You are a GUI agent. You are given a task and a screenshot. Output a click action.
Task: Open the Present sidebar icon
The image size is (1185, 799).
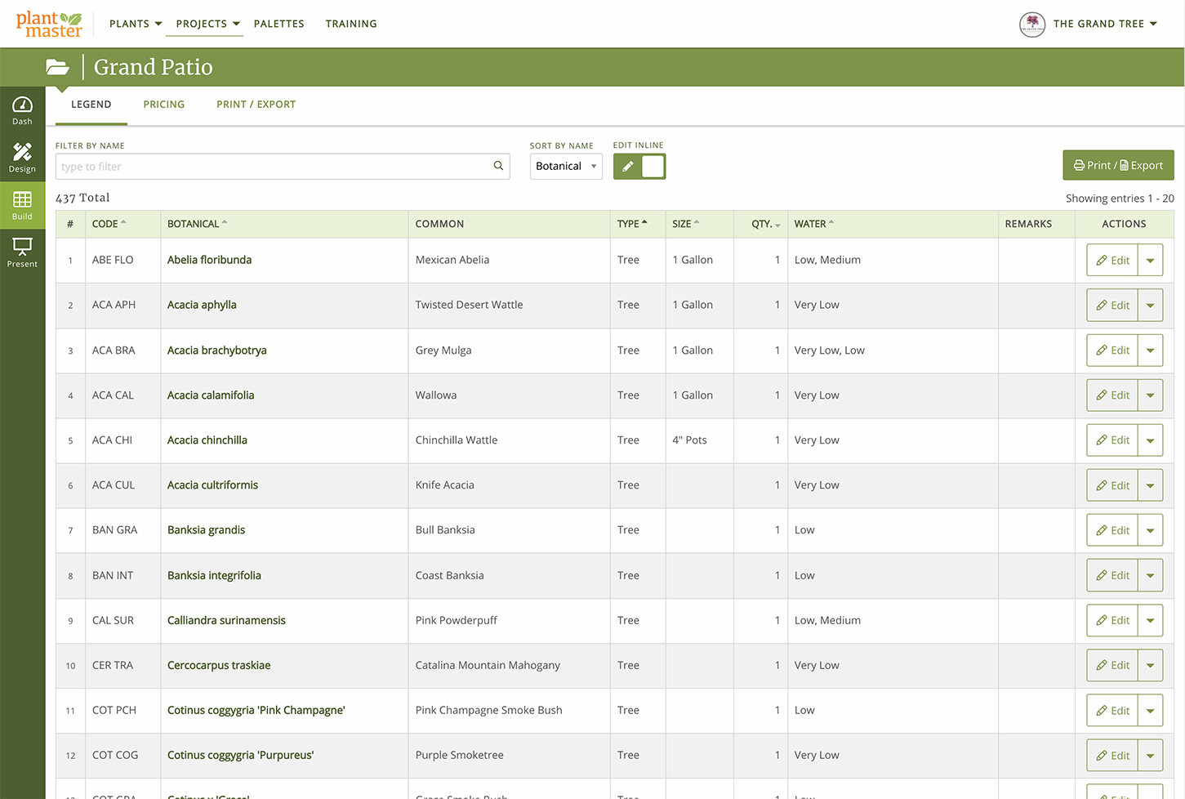(22, 252)
